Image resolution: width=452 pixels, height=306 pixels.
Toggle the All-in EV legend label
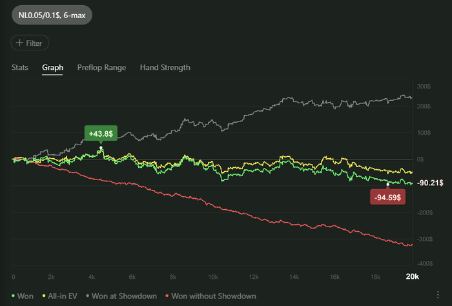coord(62,296)
